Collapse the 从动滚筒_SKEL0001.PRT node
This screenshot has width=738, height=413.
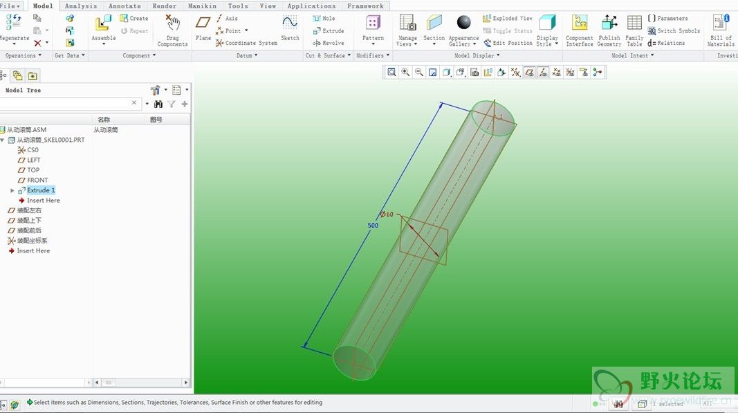pos(2,140)
